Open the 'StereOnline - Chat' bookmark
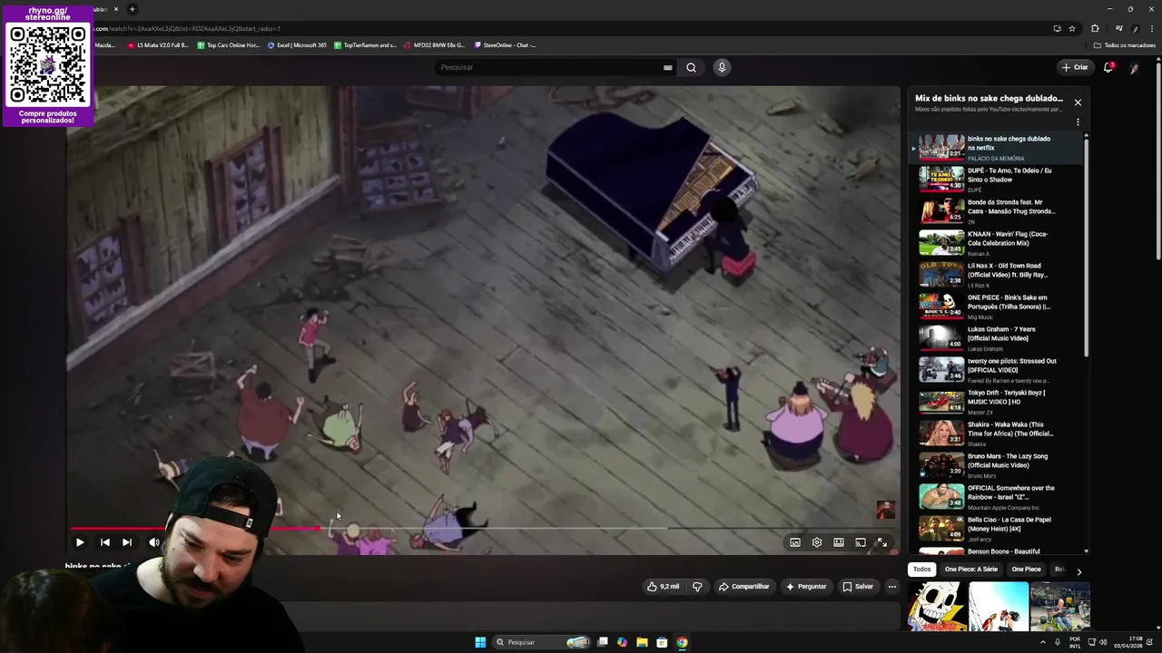This screenshot has width=1162, height=653. pos(505,45)
